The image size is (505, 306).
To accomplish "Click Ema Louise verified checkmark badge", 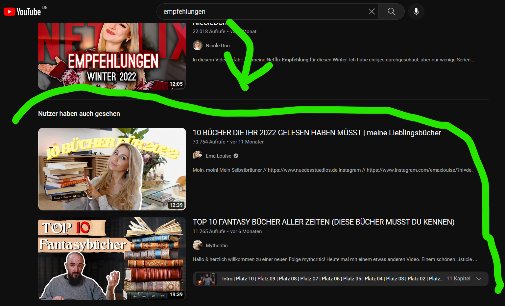I will (x=236, y=156).
